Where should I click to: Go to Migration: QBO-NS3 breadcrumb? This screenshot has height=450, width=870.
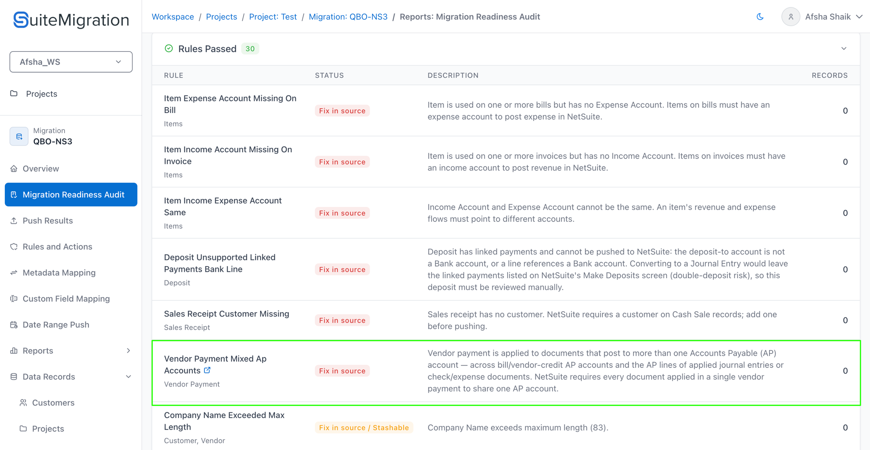[348, 17]
